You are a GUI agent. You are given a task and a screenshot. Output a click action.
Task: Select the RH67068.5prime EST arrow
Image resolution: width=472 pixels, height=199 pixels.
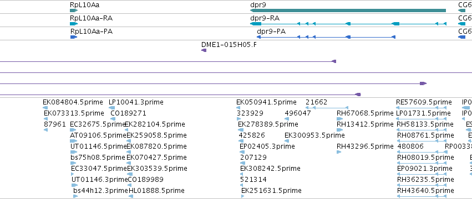339,119
